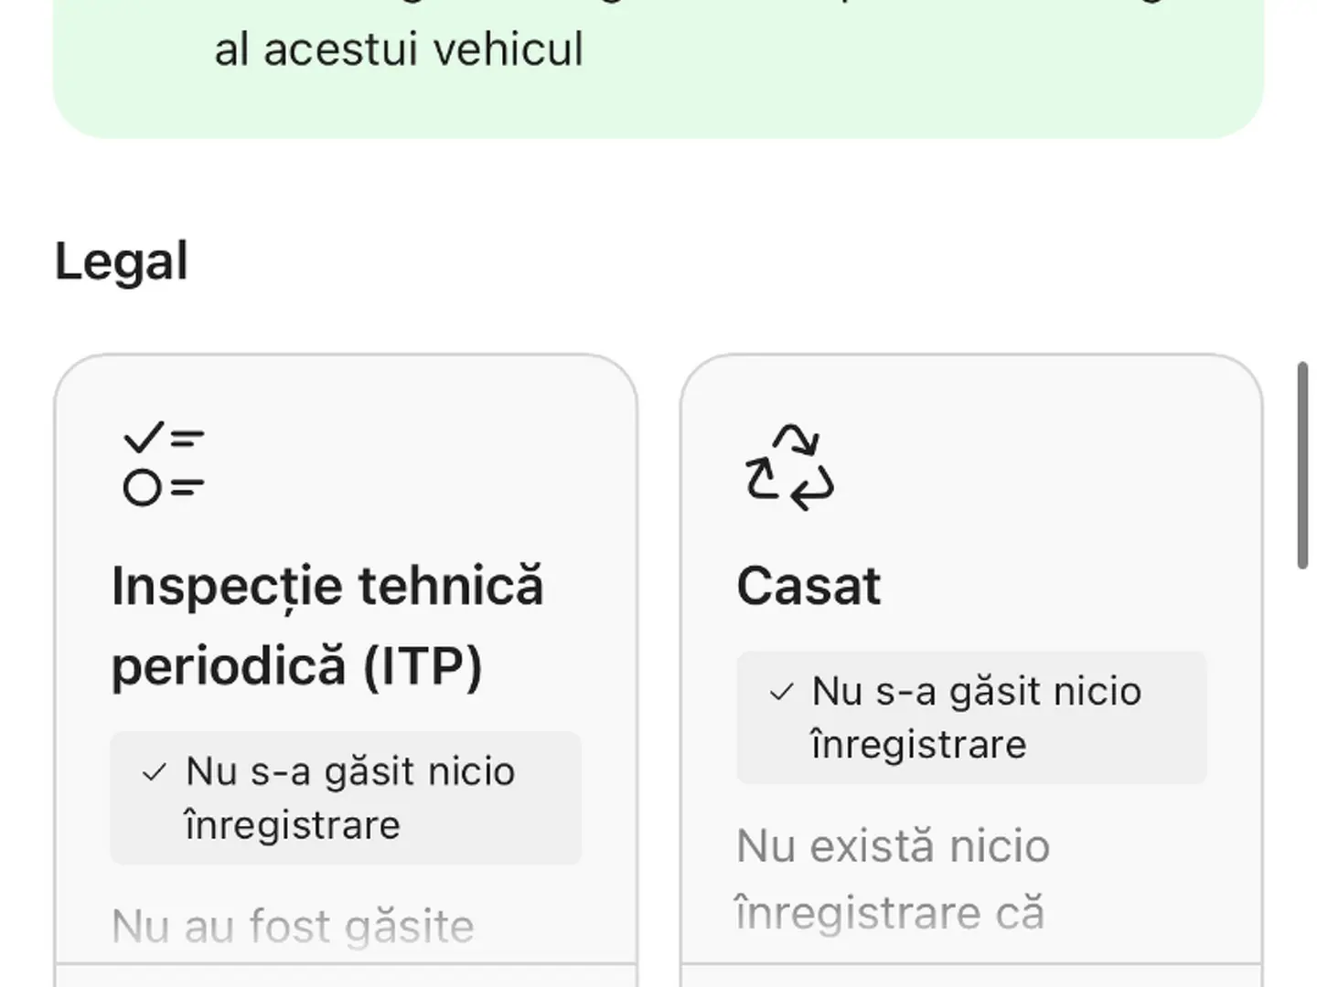Click 'înregistrare' word in the ITP badge
Image resolution: width=1317 pixels, height=987 pixels.
click(293, 825)
